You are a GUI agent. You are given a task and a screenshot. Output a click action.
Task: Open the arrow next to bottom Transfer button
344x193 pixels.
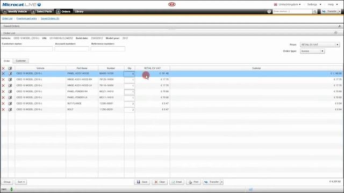pos(222,182)
